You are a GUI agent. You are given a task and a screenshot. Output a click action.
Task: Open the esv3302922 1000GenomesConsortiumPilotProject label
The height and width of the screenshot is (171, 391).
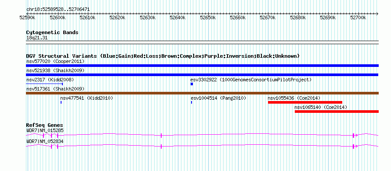pos(251,80)
